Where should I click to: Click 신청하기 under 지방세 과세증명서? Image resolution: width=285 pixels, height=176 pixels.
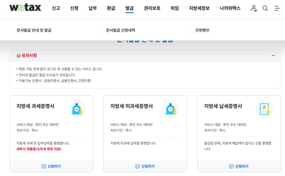51,166
